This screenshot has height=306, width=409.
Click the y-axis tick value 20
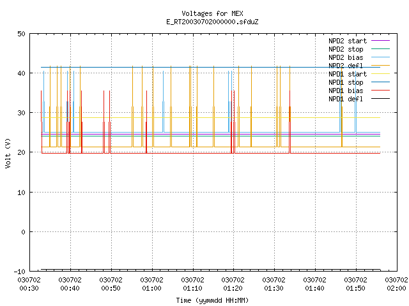[21, 152]
